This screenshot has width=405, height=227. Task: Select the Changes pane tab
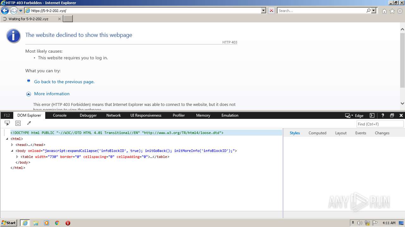coord(382,133)
